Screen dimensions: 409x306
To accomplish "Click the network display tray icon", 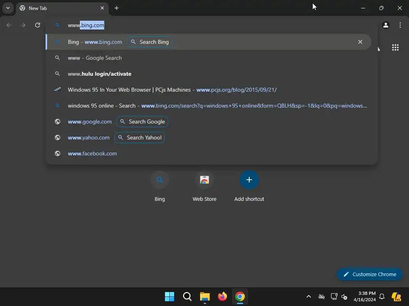I will point(334,296).
